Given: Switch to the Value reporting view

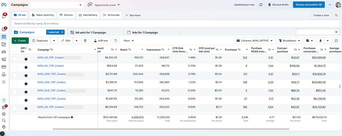Looking at the screenshot, I should [x=43, y=15].
